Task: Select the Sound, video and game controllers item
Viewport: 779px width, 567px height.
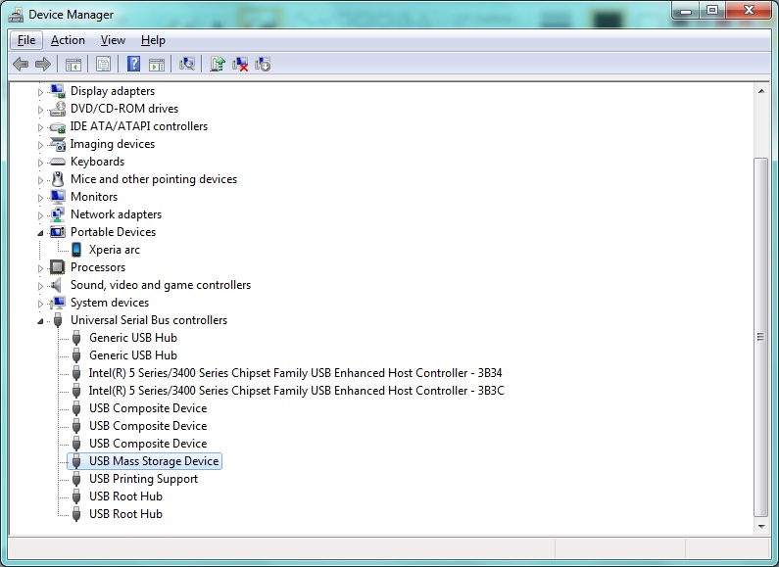Action: click(x=160, y=285)
